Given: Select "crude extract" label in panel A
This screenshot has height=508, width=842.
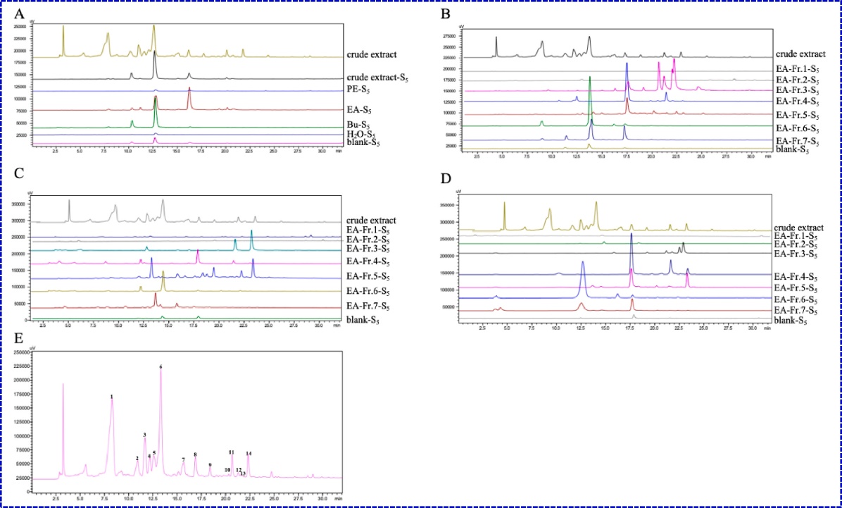Looking at the screenshot, I should [x=372, y=54].
